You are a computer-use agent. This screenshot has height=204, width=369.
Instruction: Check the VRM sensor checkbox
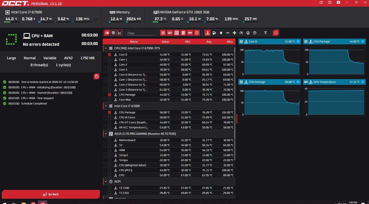point(110,150)
